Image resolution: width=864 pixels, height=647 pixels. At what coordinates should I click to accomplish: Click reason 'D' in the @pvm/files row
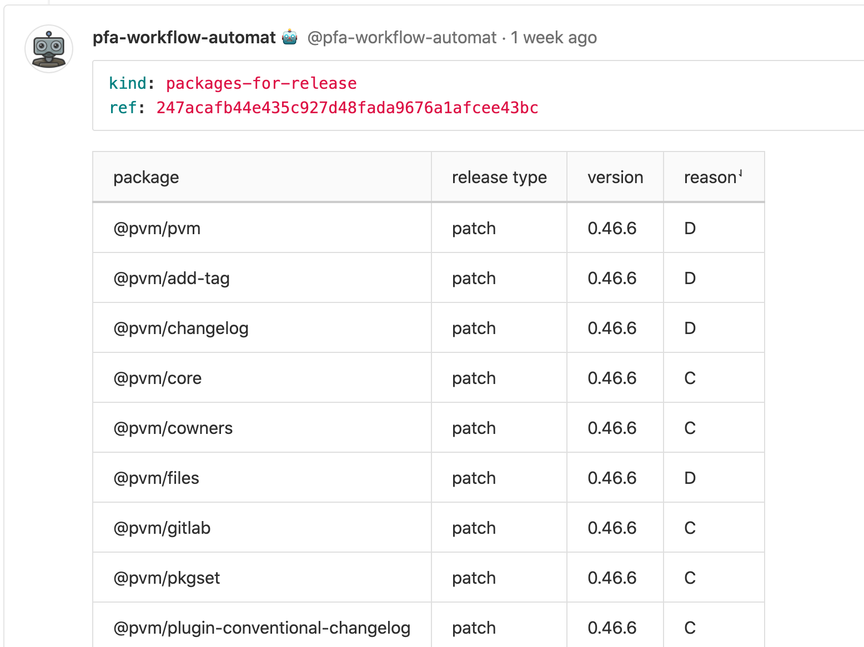(690, 478)
